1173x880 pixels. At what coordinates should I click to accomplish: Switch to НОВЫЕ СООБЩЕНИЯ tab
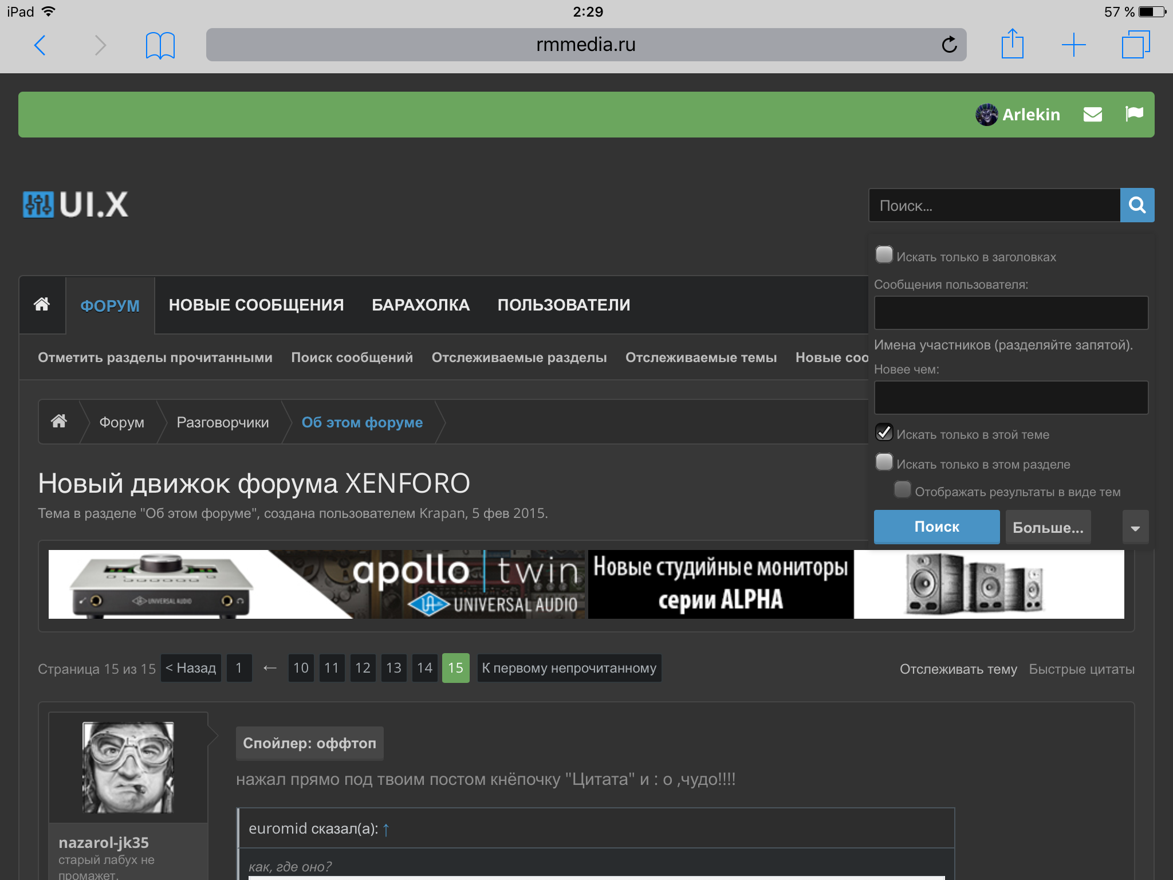(256, 305)
